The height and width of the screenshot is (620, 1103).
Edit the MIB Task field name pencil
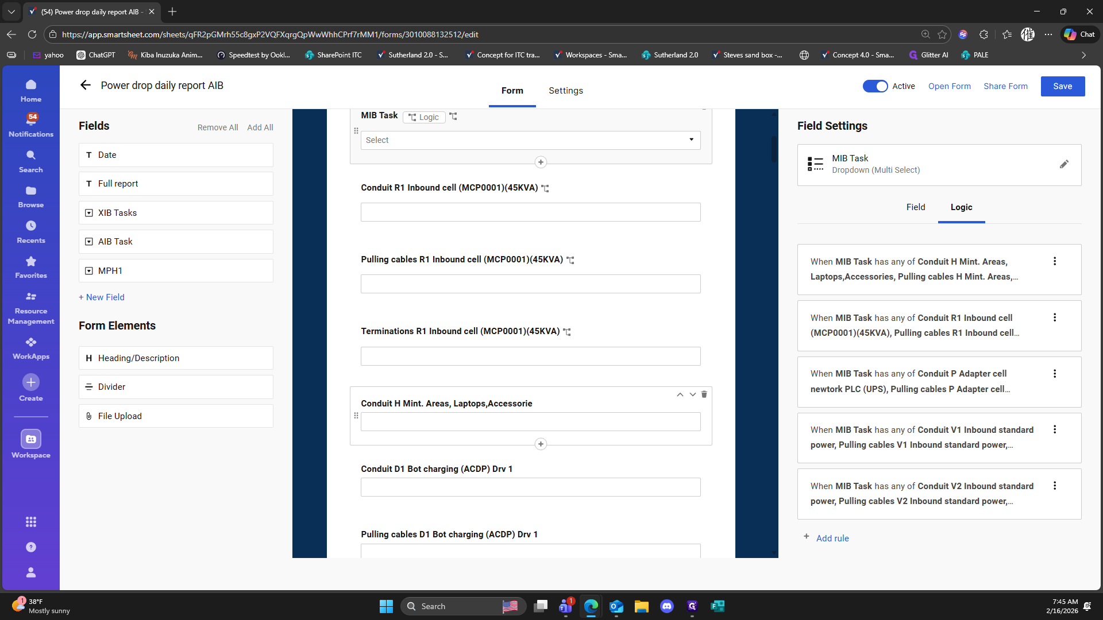[1064, 164]
